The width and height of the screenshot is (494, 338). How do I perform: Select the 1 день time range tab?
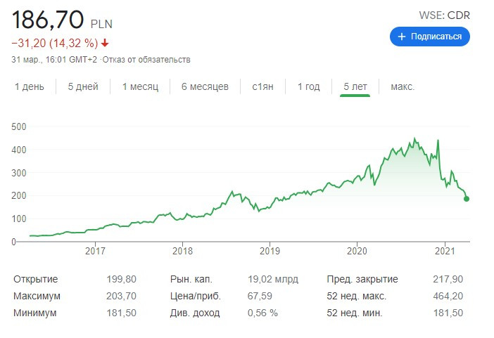[x=30, y=86]
